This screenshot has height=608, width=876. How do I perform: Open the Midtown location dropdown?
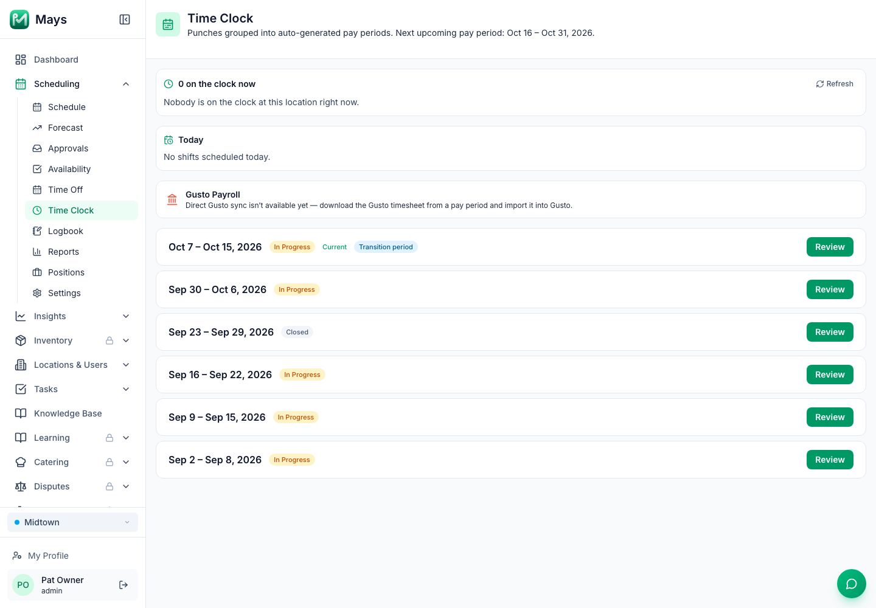72,522
